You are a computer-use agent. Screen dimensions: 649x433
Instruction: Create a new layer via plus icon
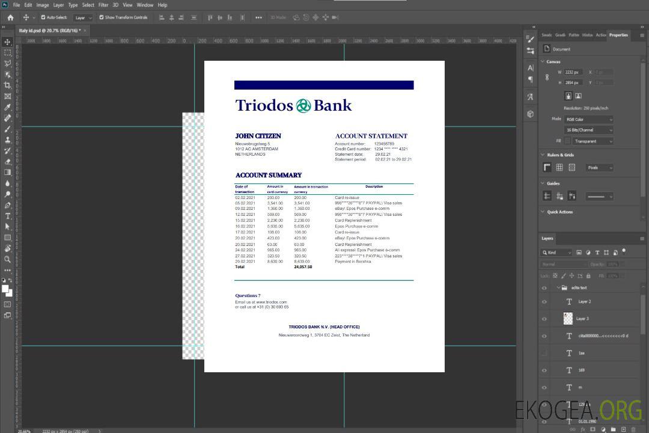coord(624,429)
